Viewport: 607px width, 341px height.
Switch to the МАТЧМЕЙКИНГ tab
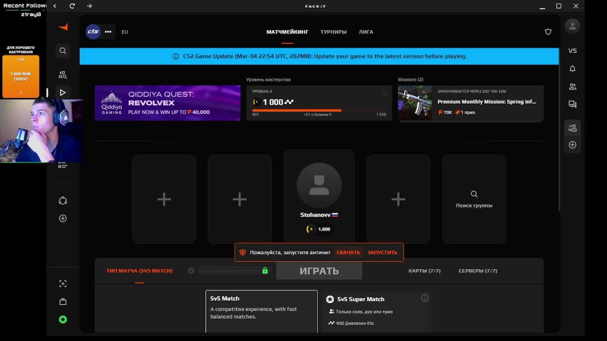click(287, 32)
